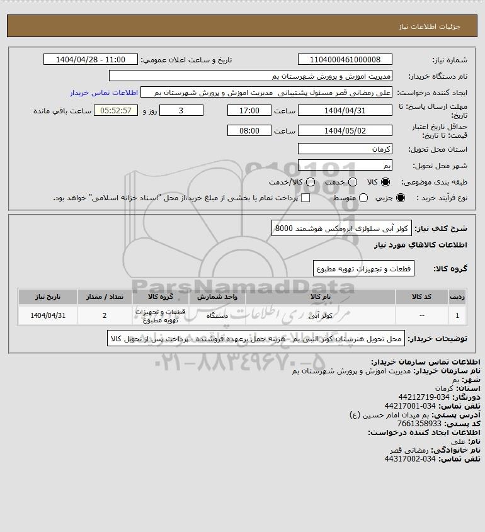
Task: Click the تاریخ نیاز column header
Action: click(x=48, y=297)
